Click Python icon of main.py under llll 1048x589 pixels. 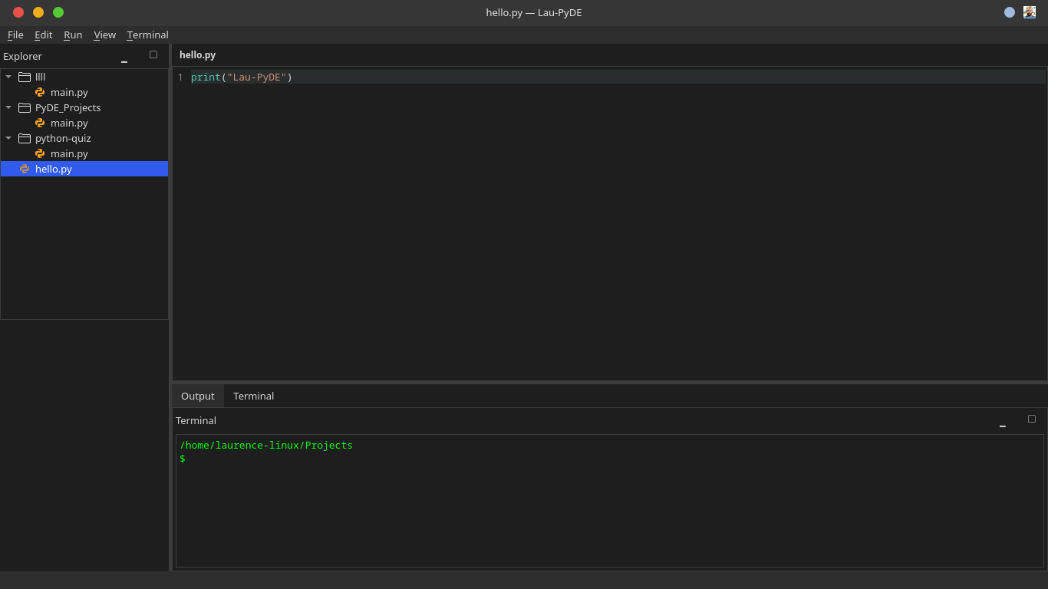[x=40, y=92]
